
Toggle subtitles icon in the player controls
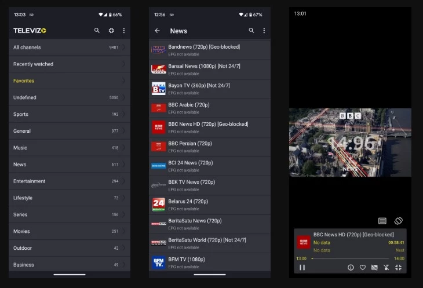click(x=374, y=267)
